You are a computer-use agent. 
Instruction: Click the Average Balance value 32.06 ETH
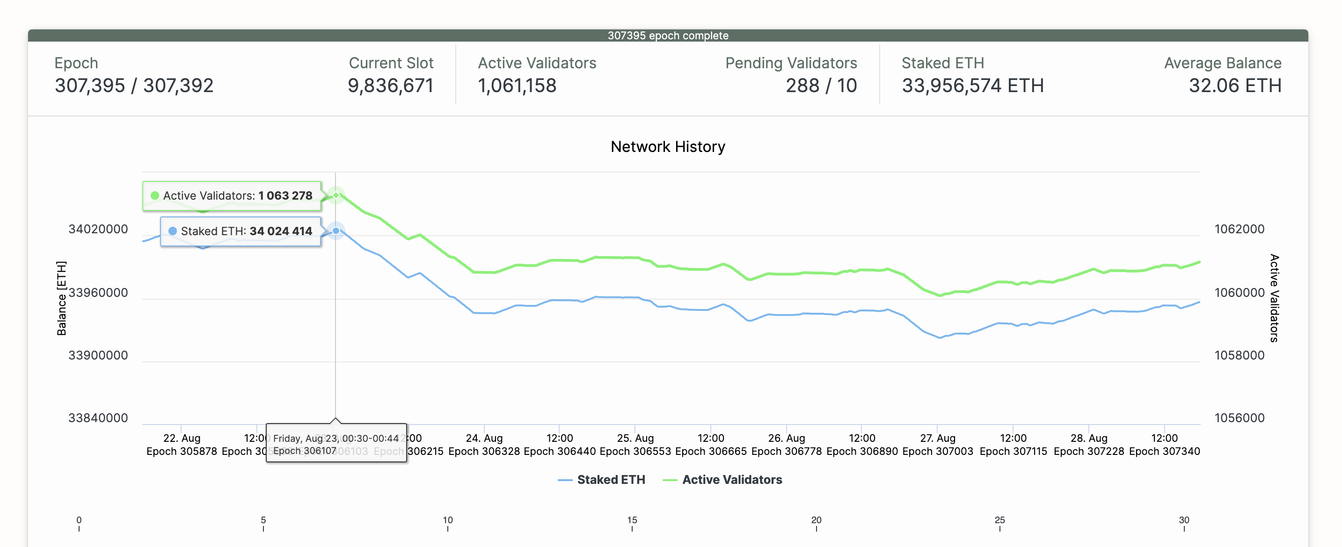point(1235,86)
